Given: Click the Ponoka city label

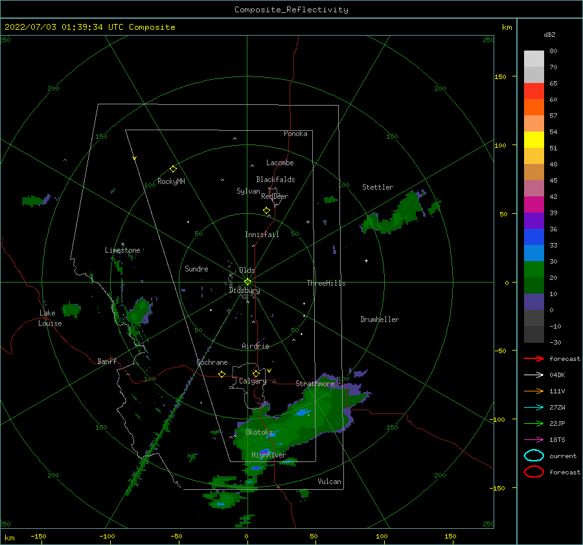Looking at the screenshot, I should (x=295, y=133).
